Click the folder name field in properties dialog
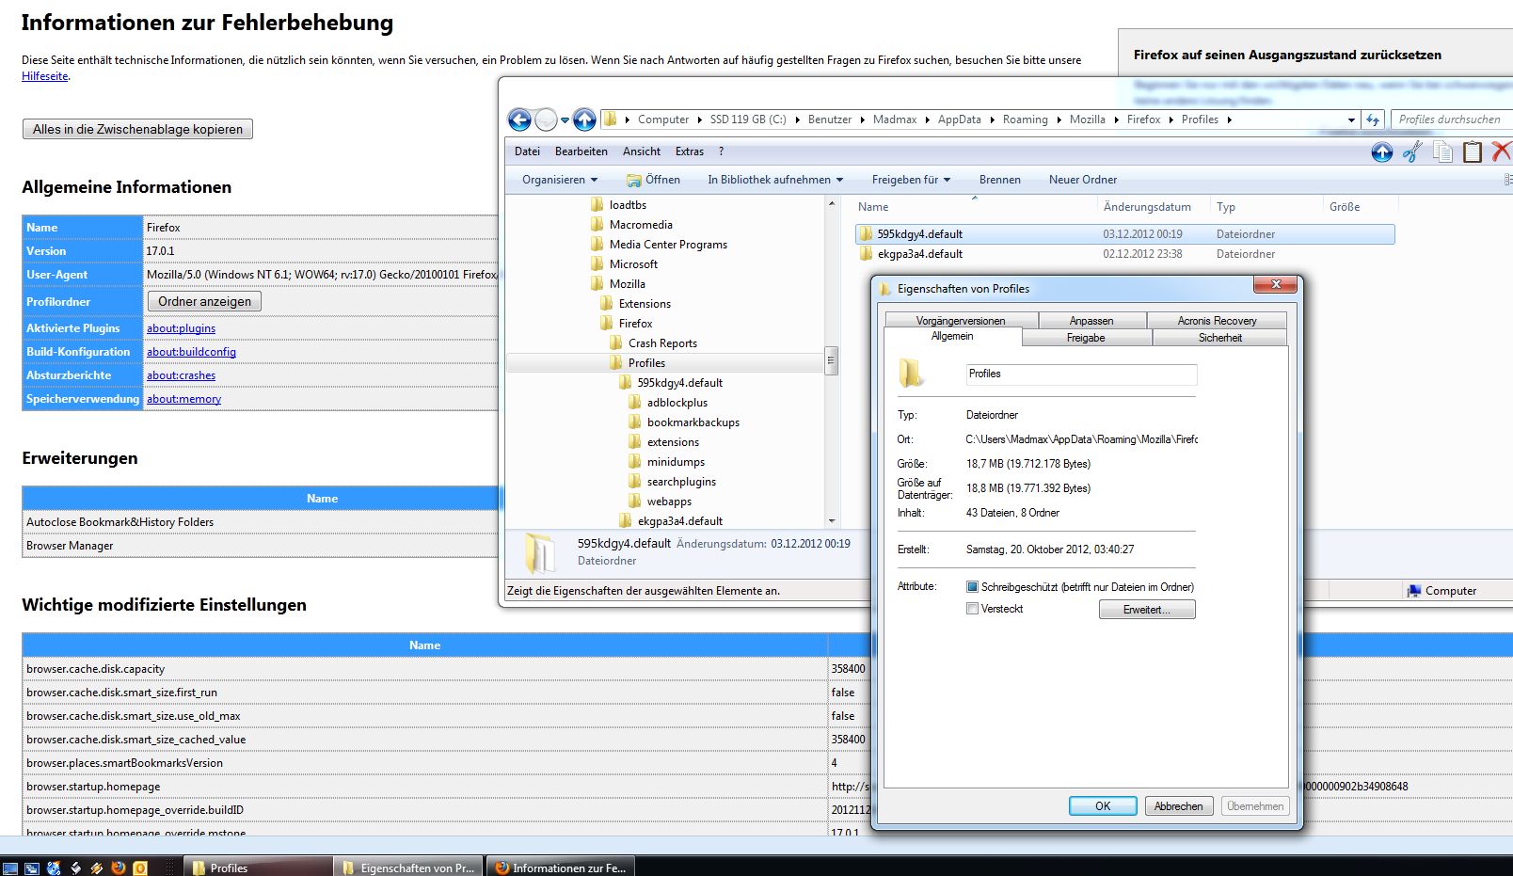 [1081, 374]
